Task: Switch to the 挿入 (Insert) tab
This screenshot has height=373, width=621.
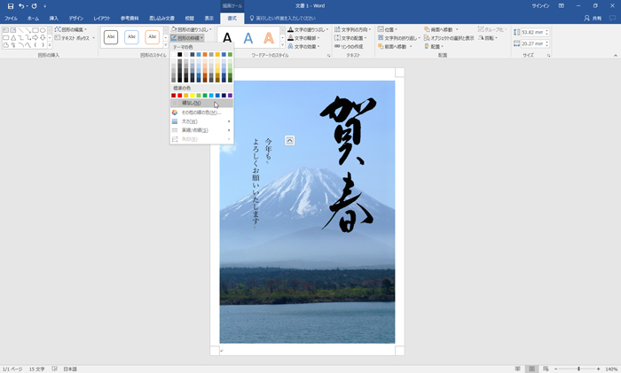Action: tap(54, 18)
